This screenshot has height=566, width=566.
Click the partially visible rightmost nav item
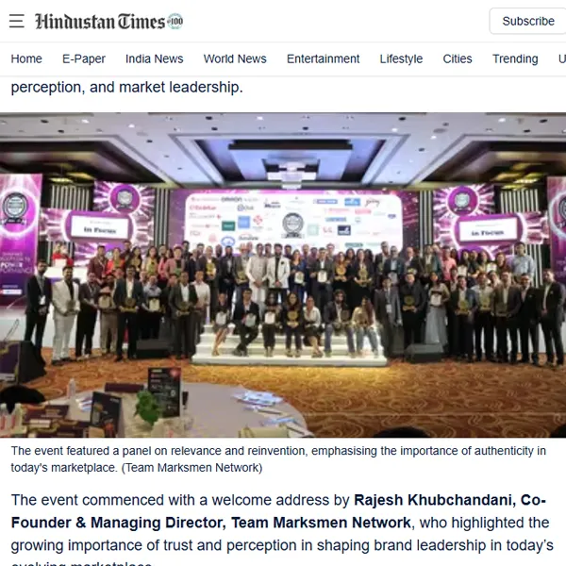[562, 58]
